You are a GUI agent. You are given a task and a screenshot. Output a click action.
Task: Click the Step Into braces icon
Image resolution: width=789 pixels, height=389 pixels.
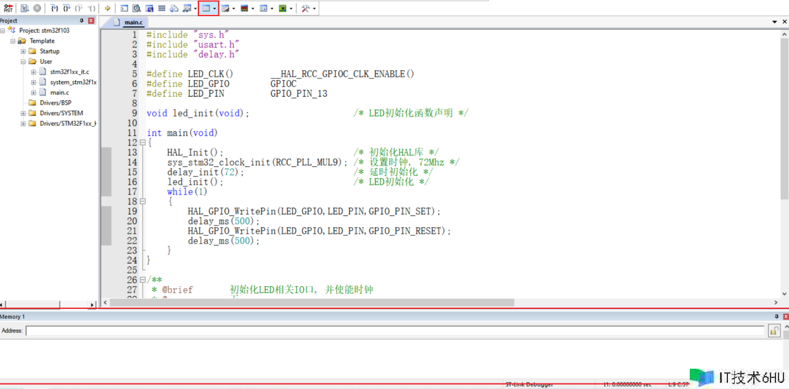pos(54,8)
